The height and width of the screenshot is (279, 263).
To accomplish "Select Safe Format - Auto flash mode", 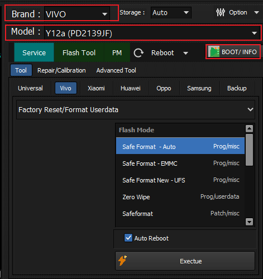I will (x=180, y=146).
